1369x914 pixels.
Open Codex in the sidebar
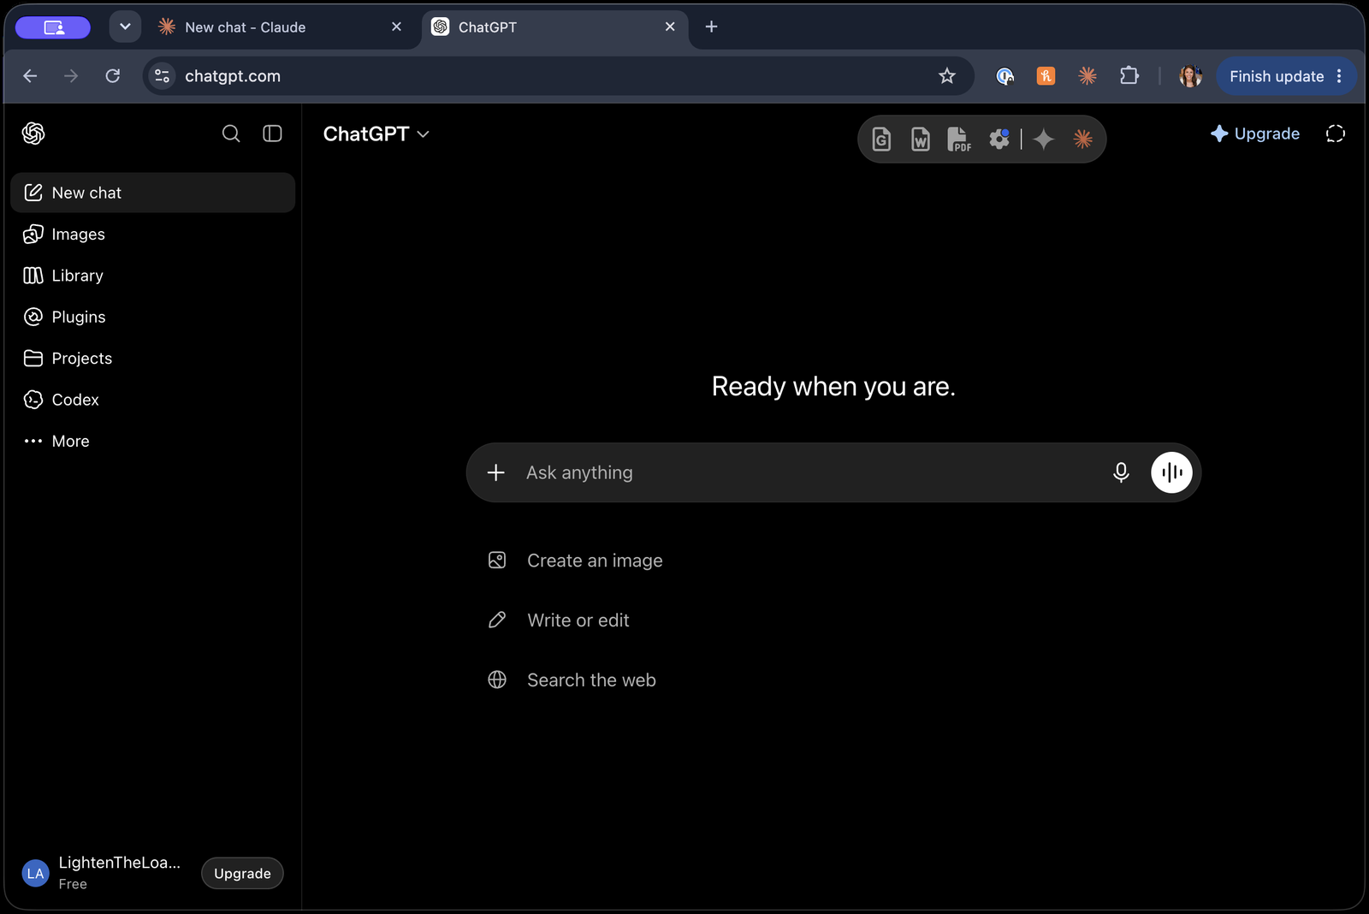[x=152, y=400]
